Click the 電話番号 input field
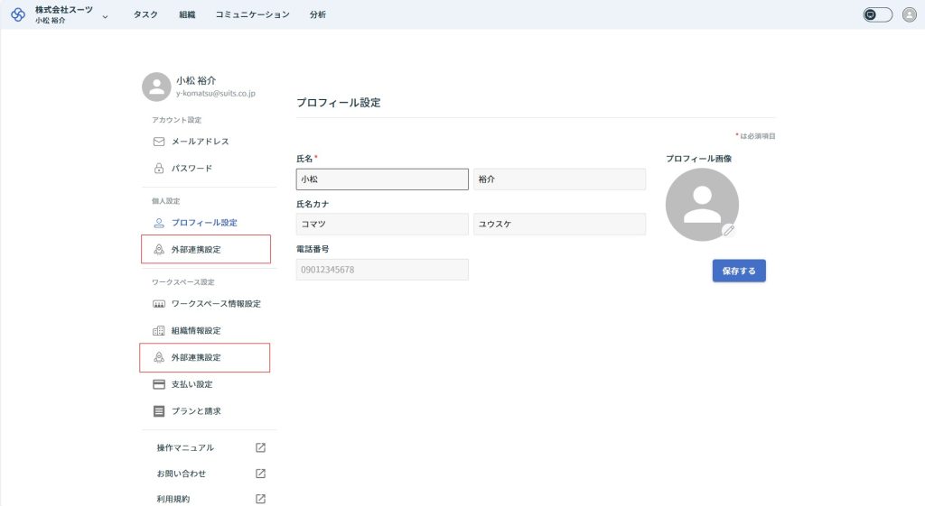 pos(382,270)
